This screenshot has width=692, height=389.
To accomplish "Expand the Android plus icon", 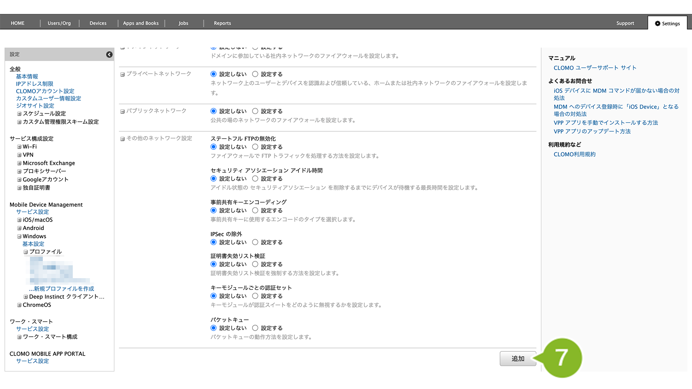I will point(19,228).
